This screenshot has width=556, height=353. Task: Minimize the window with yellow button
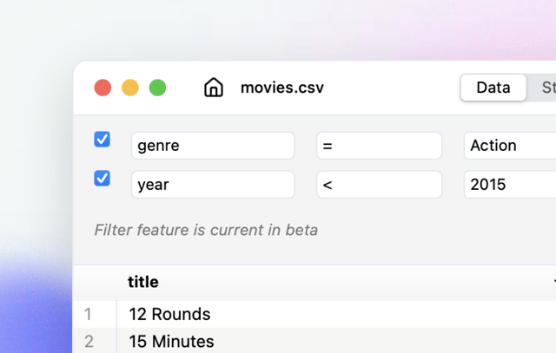[130, 88]
